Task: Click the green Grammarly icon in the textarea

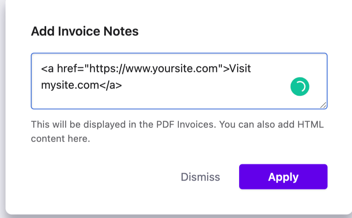Action: coord(300,87)
